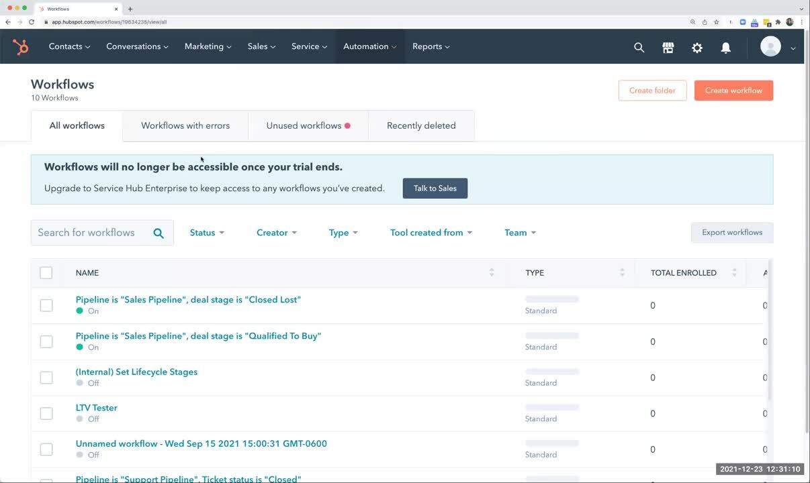Open the Chrome three-dot menu
This screenshot has width=810, height=483.
pos(801,22)
